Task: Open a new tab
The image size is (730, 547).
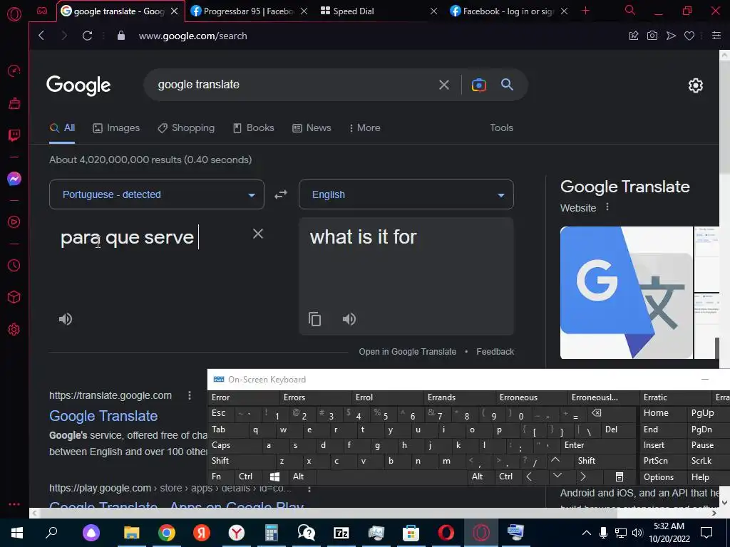Action: point(586,11)
